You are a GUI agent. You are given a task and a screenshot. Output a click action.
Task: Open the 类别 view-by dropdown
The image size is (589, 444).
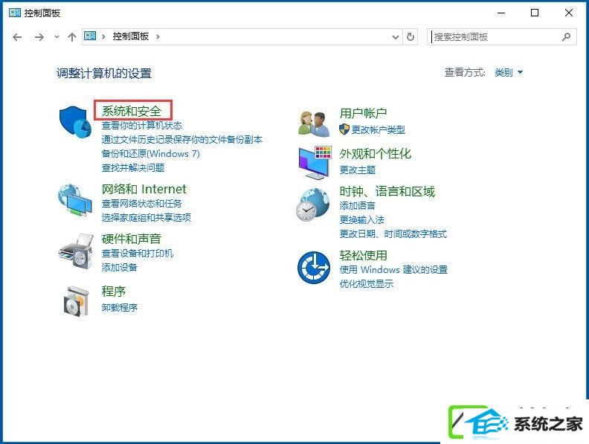509,72
